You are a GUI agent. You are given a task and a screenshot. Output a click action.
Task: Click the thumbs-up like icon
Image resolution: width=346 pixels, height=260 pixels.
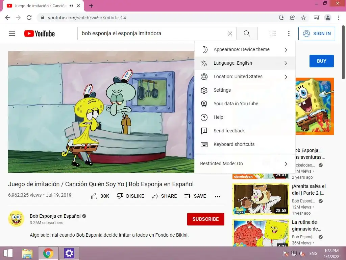pos(94,196)
